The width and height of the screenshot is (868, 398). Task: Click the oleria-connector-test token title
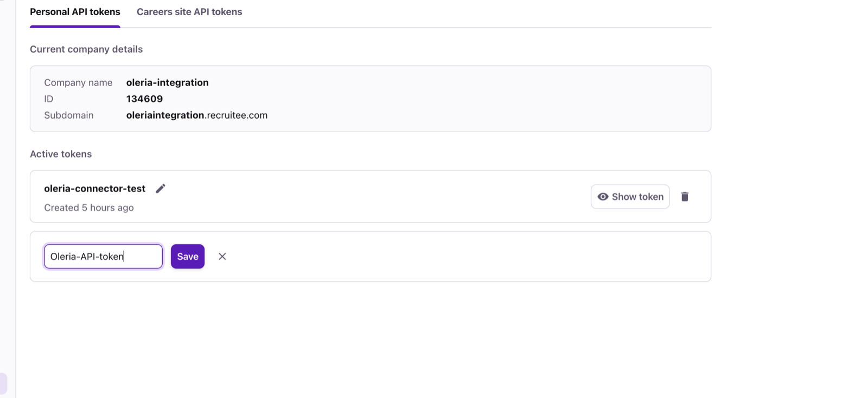point(95,188)
